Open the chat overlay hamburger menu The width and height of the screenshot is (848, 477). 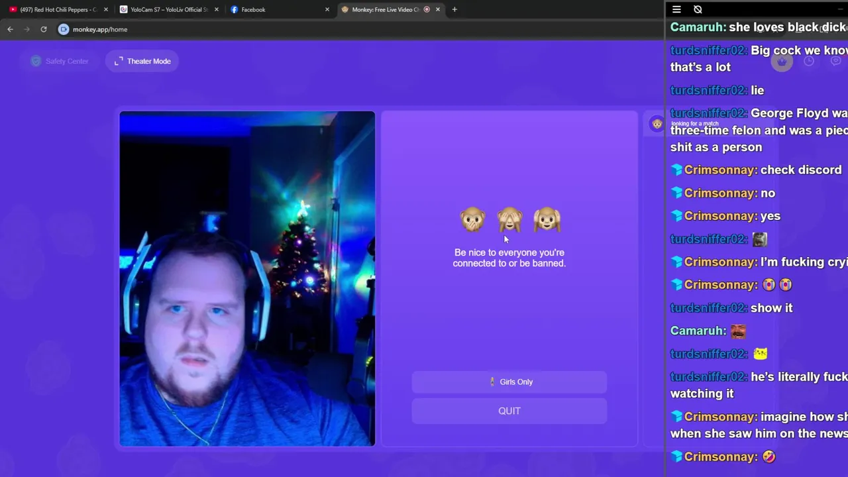point(676,9)
